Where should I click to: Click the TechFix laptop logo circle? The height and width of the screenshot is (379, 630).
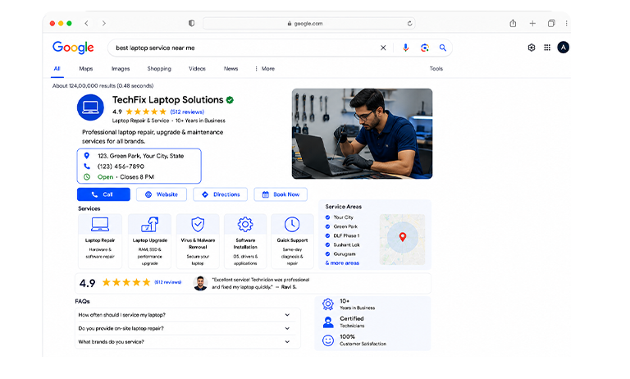(x=90, y=107)
